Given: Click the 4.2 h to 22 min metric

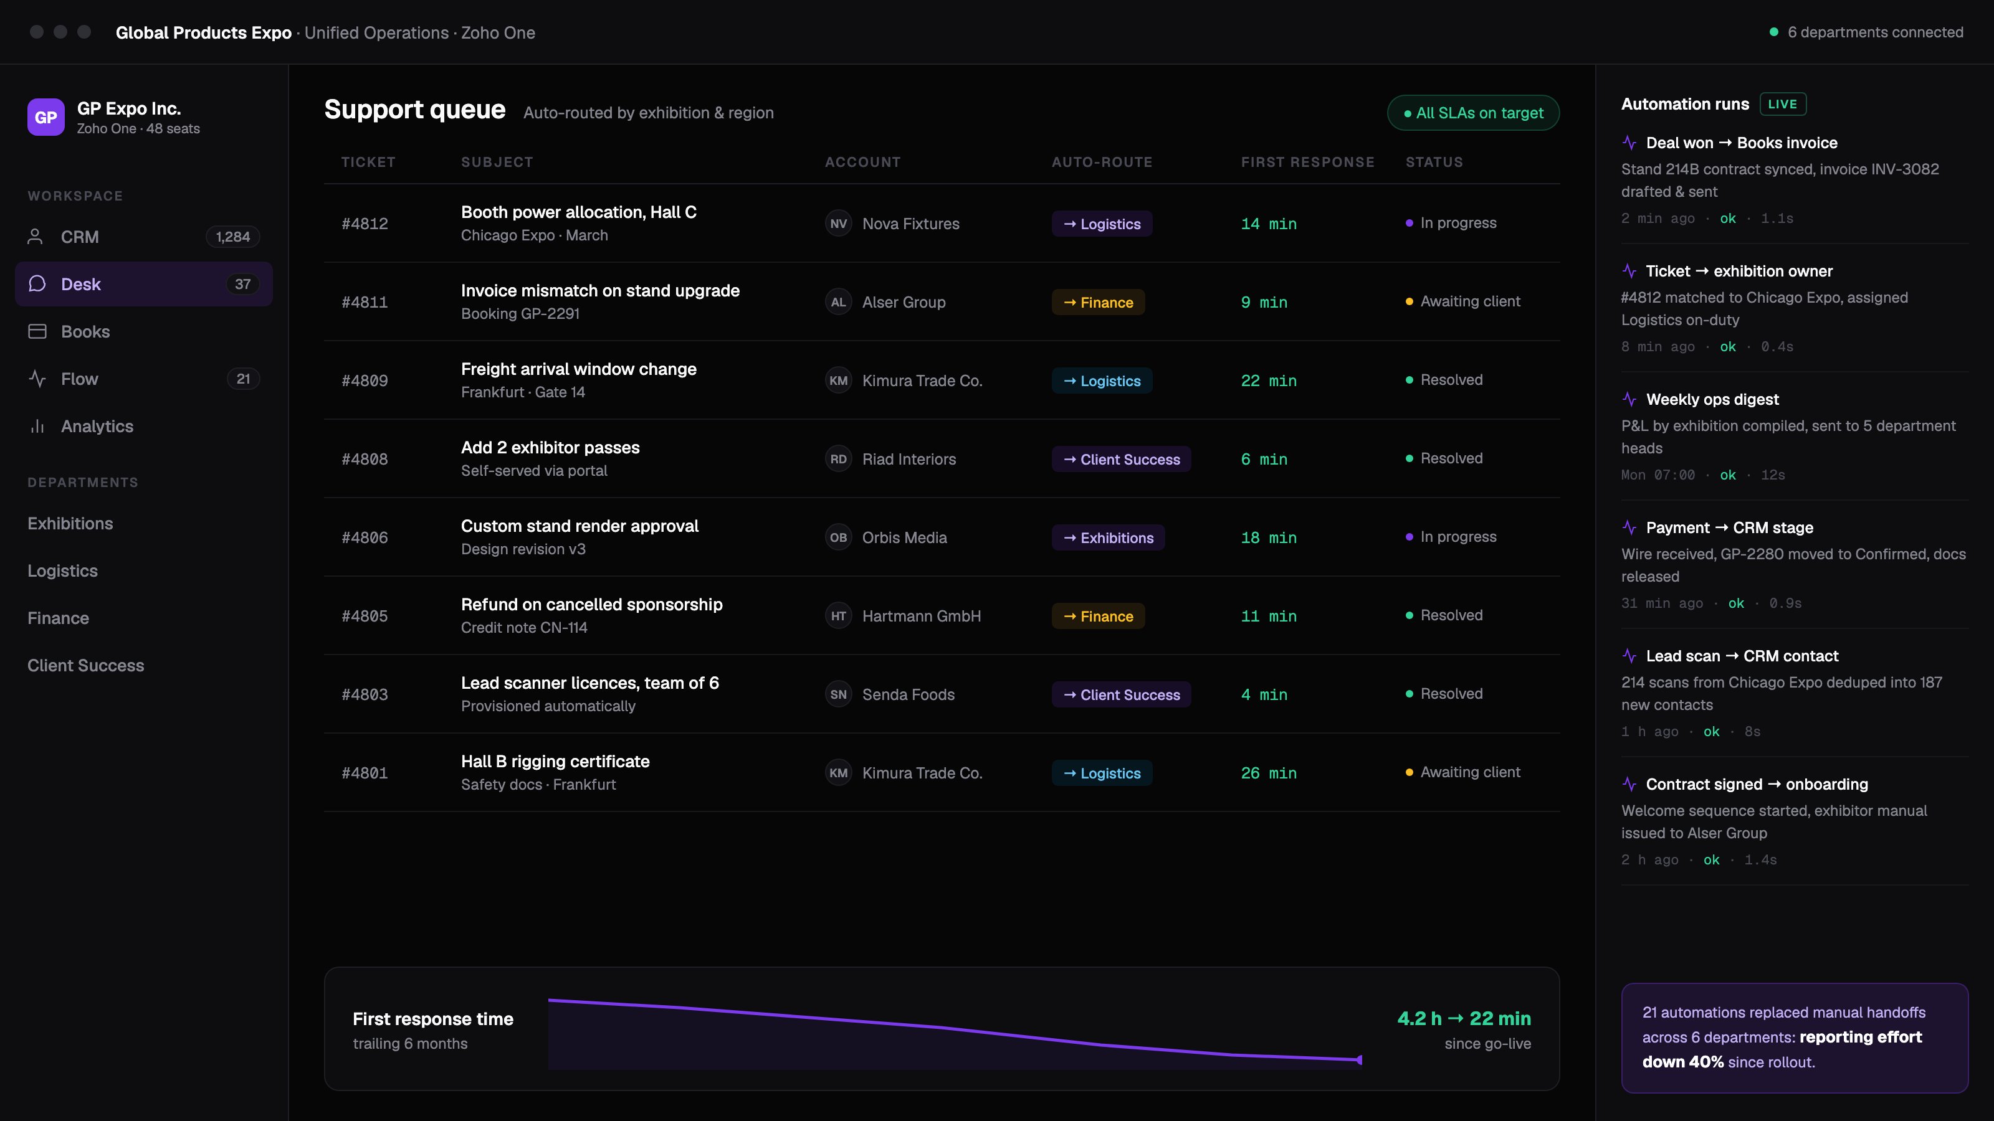Looking at the screenshot, I should click(x=1464, y=1018).
